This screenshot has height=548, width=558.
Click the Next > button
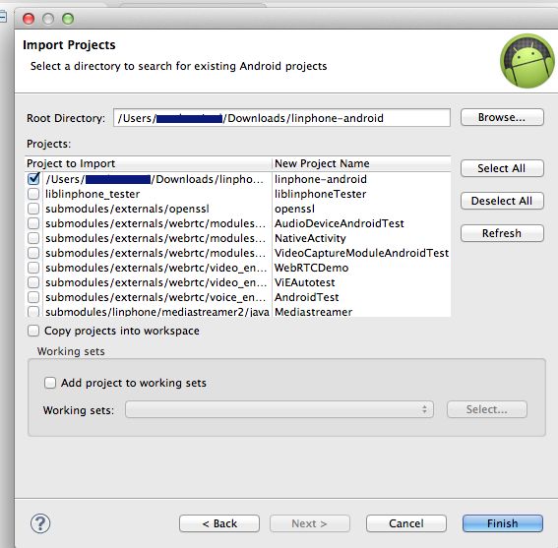[x=310, y=523]
